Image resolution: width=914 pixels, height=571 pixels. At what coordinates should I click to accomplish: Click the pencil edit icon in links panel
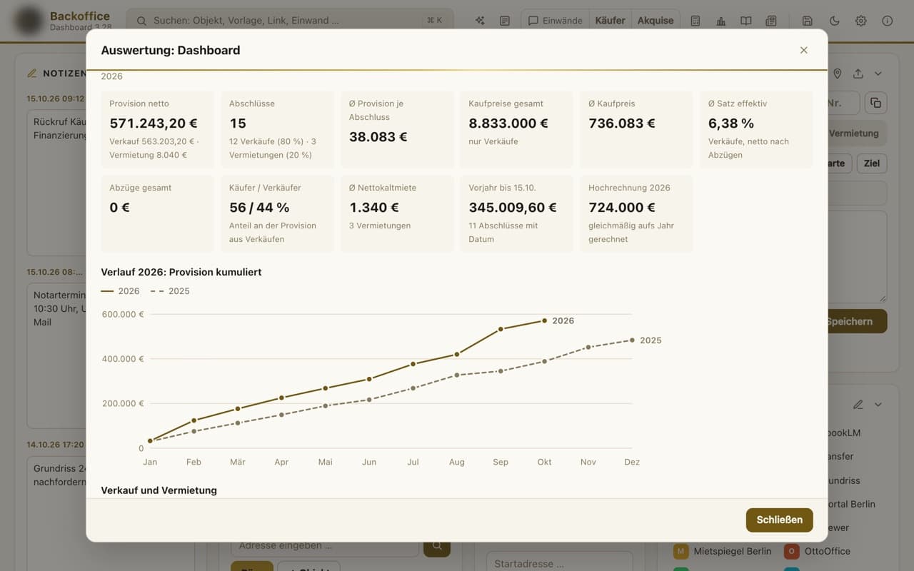click(x=858, y=405)
